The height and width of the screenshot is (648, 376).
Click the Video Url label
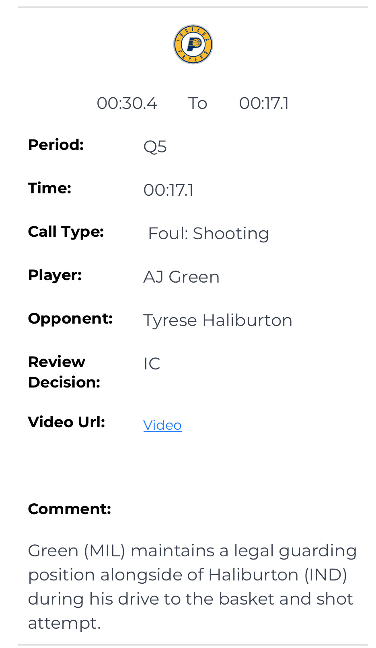click(66, 422)
